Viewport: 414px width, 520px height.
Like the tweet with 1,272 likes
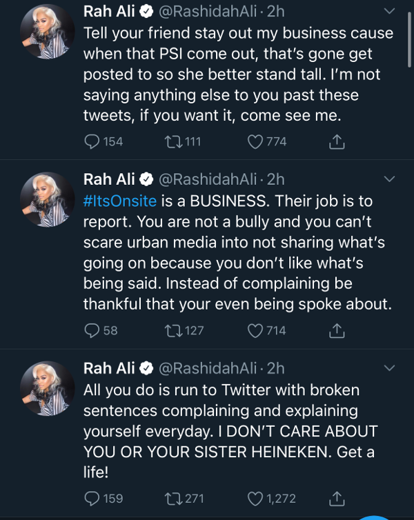click(x=255, y=498)
